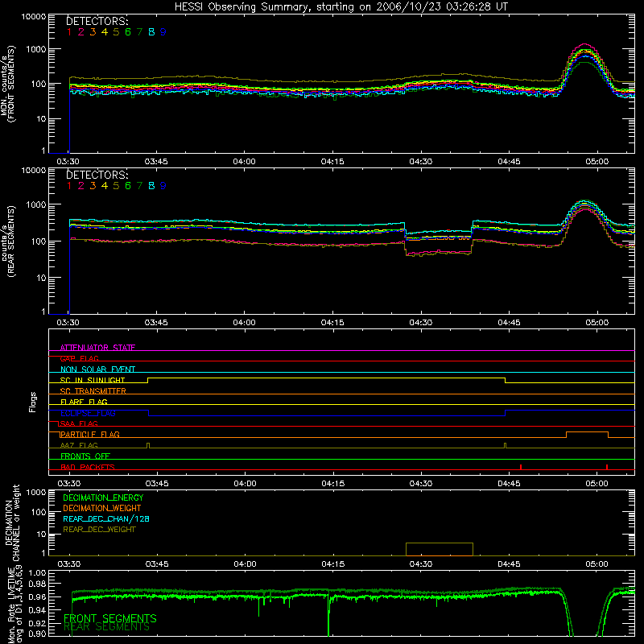Click the 10 y-axis value of rear segments plot
The height and width of the screenshot is (644, 644).
41,278
